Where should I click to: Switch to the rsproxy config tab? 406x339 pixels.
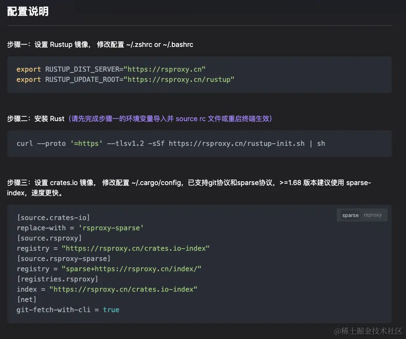click(373, 215)
